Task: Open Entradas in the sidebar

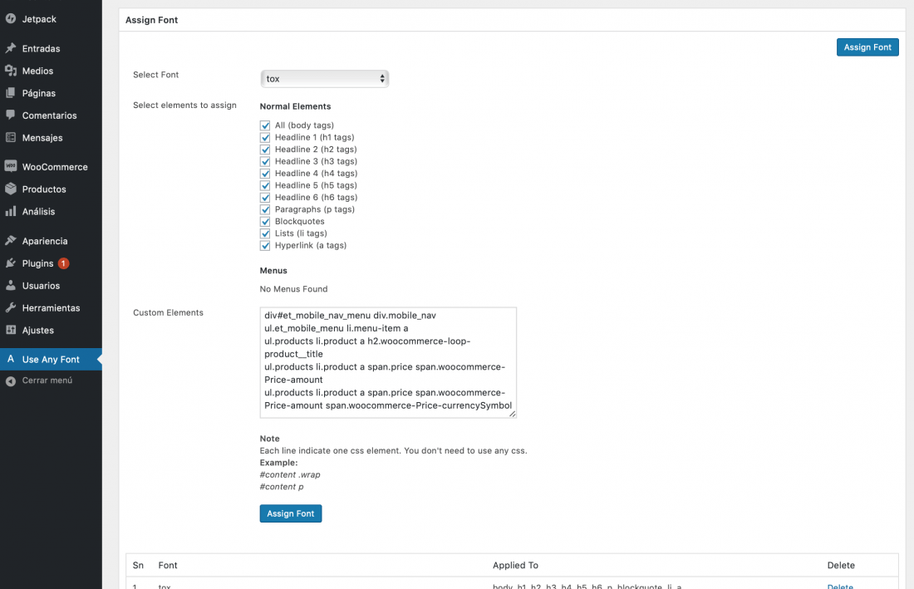Action: click(x=51, y=48)
